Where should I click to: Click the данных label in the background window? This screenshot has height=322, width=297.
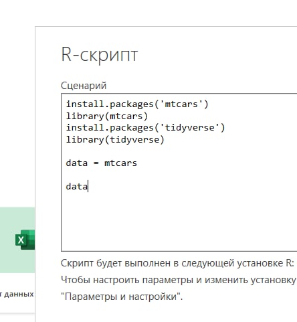[19, 294]
